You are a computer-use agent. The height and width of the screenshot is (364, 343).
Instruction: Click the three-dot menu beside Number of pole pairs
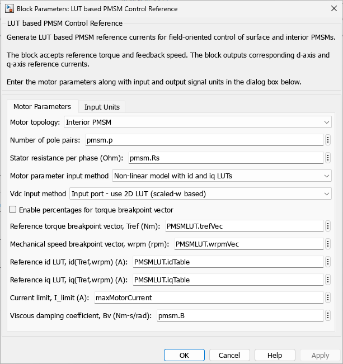(x=328, y=140)
